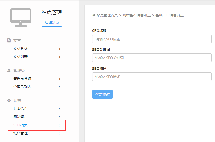Select 基本信息 in the sidebar
The height and width of the screenshot is (142, 215).
(20, 109)
